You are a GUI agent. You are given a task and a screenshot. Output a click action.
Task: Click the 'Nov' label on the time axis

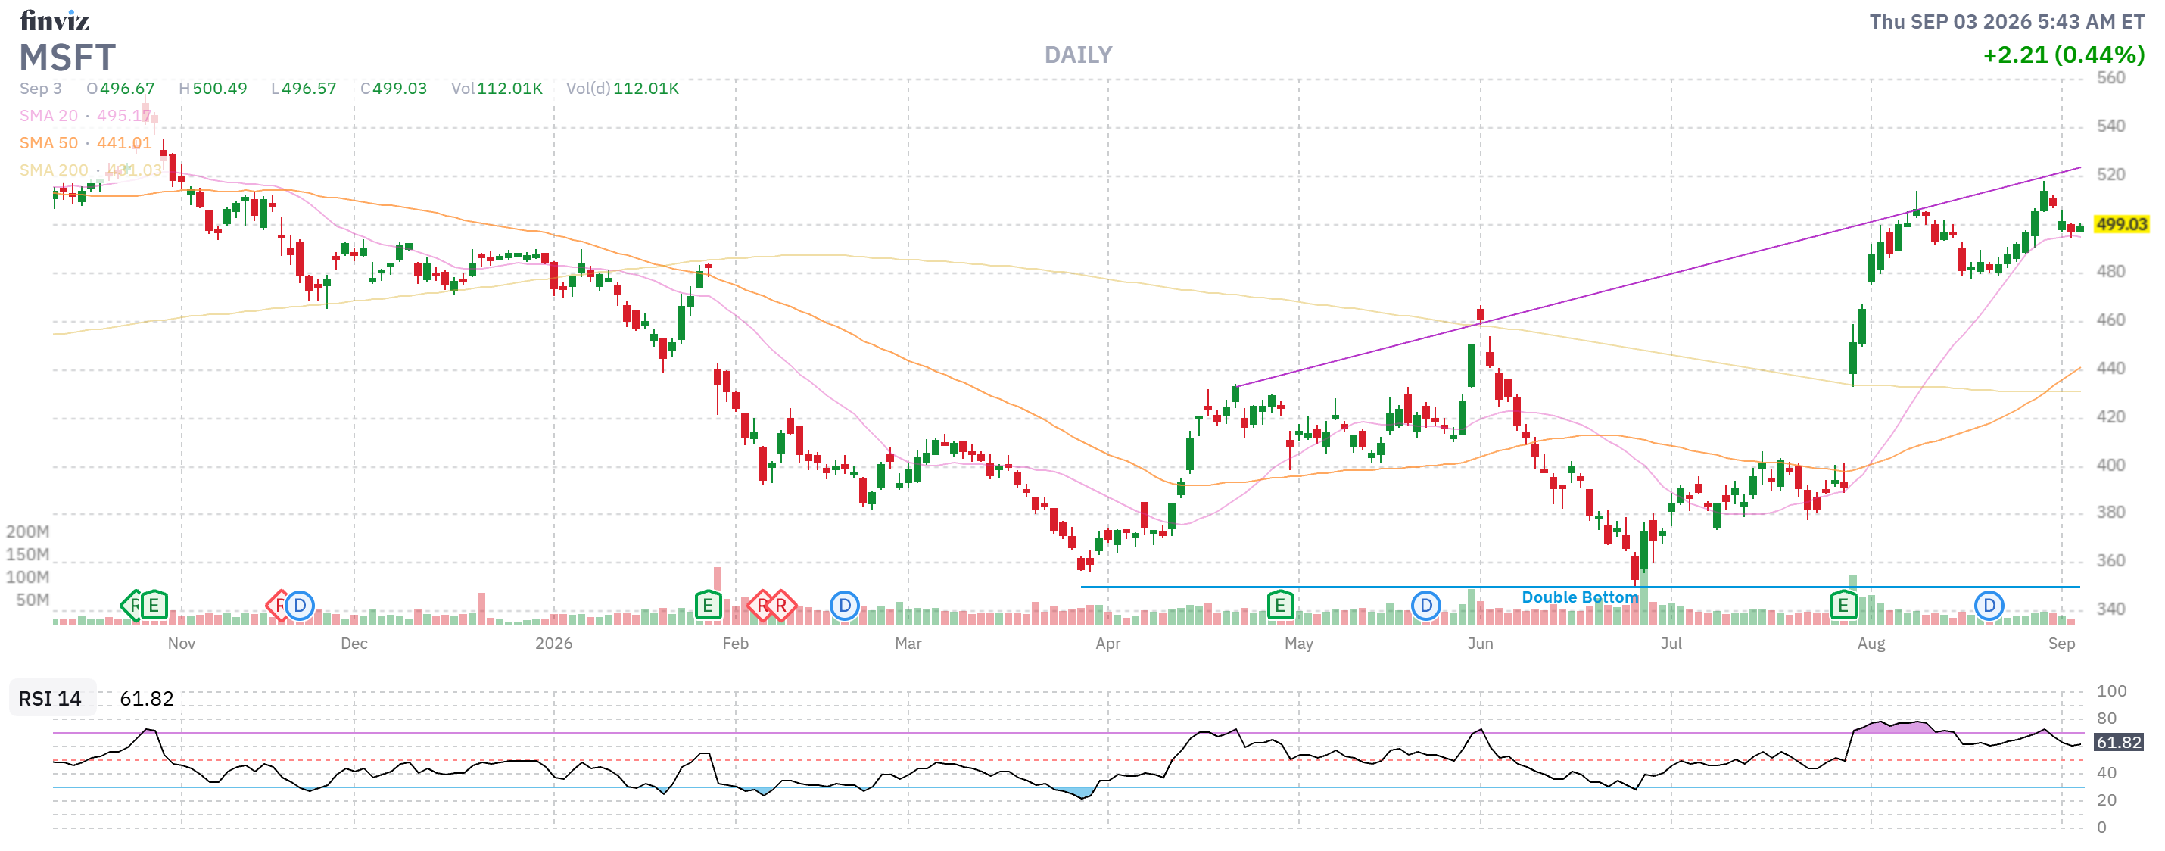[x=182, y=644]
